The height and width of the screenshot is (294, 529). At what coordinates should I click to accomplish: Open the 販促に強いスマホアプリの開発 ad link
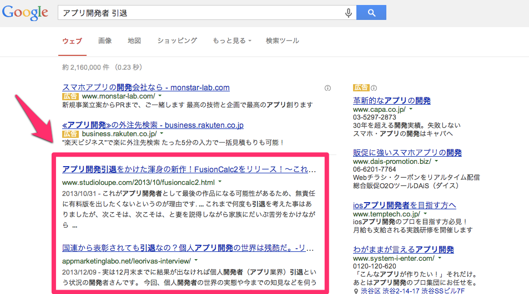click(x=407, y=153)
